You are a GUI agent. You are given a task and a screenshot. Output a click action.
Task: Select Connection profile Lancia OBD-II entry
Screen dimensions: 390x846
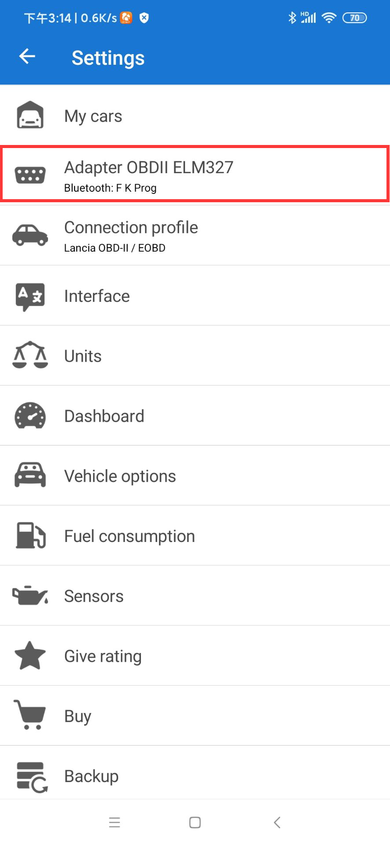195,235
